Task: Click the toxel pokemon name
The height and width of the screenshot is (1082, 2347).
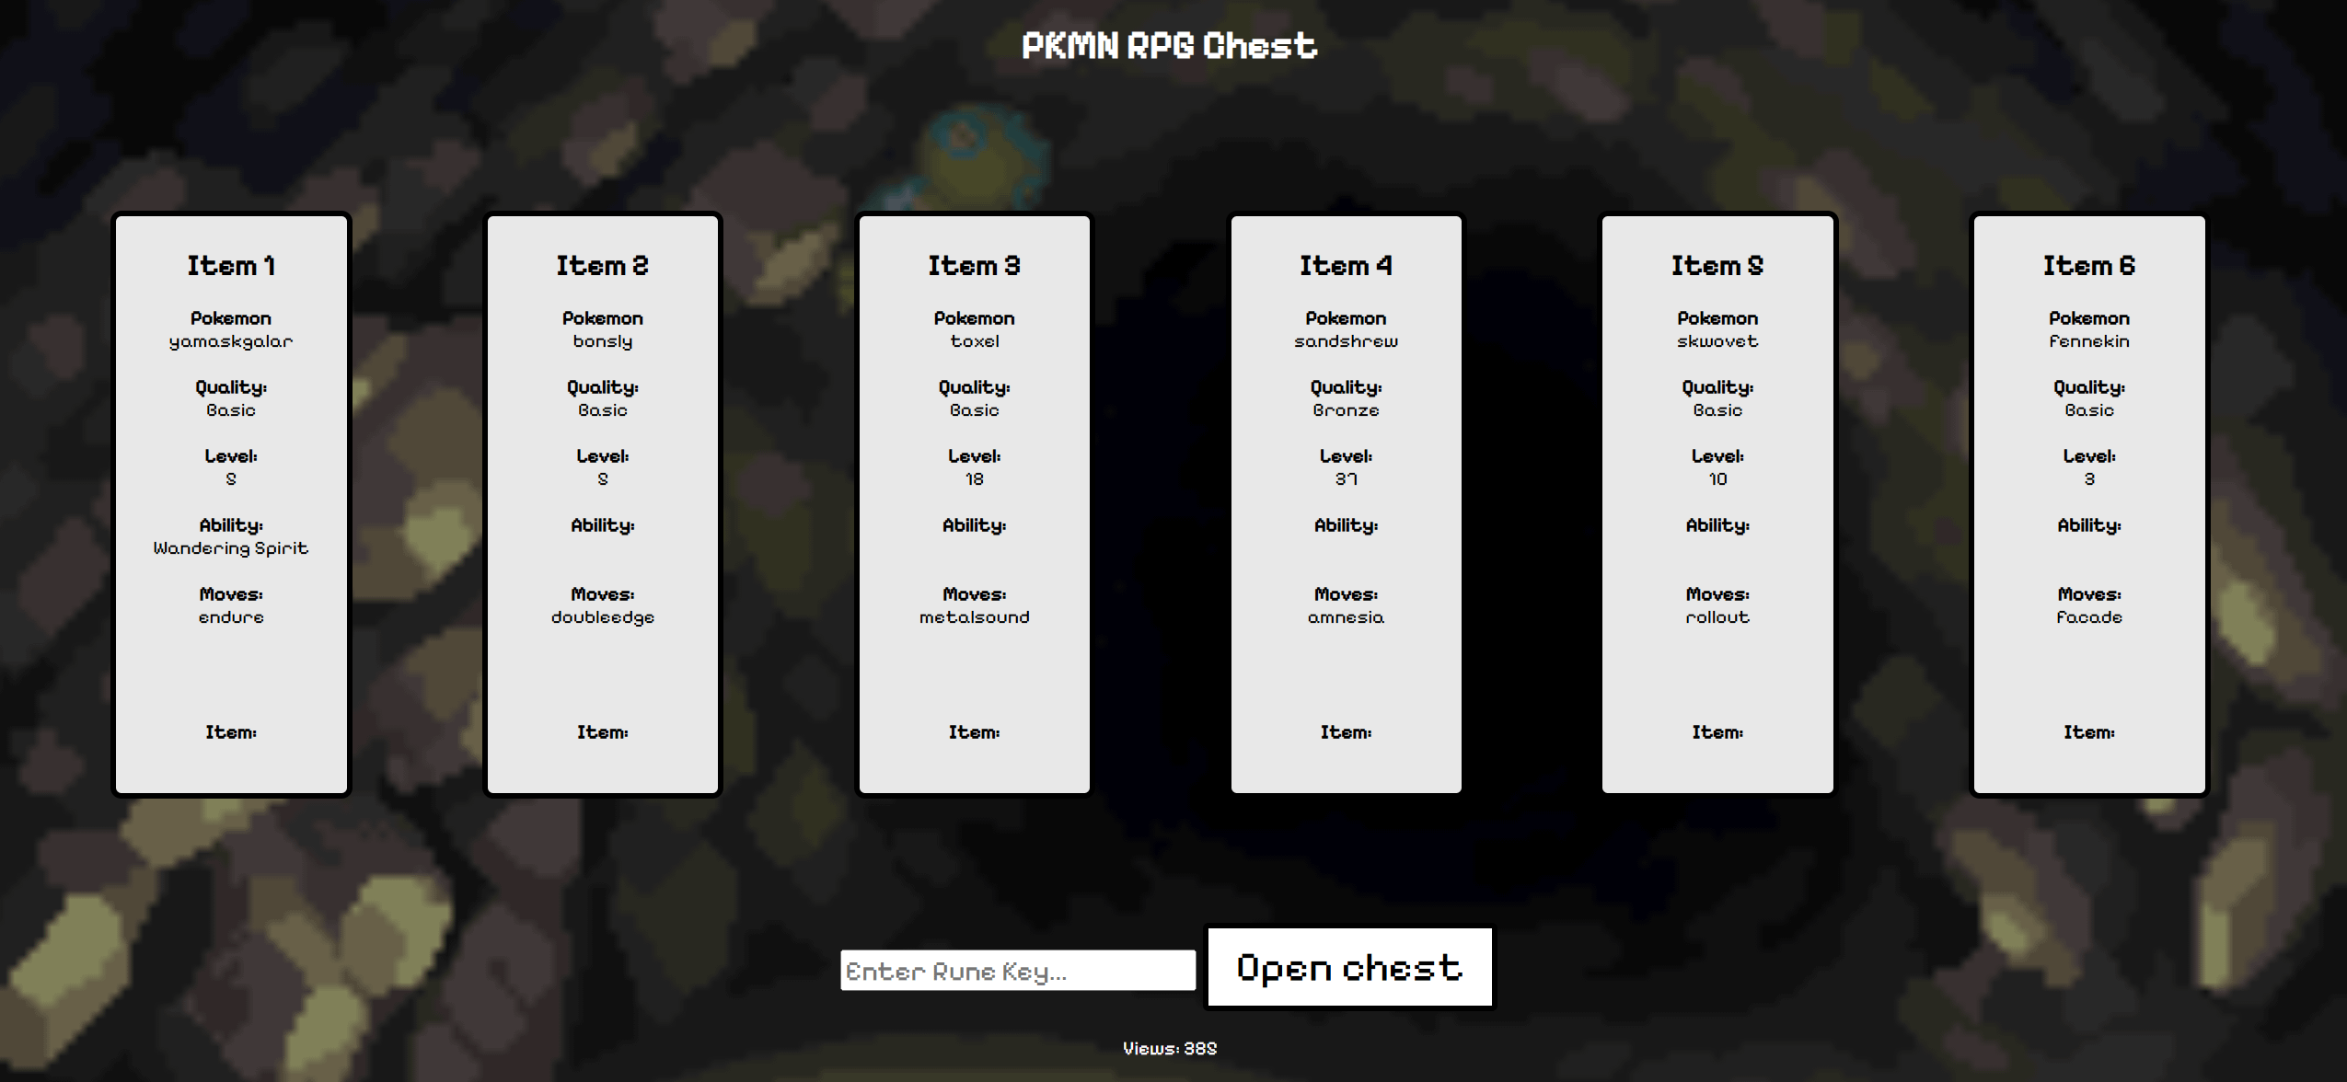Action: pos(975,341)
